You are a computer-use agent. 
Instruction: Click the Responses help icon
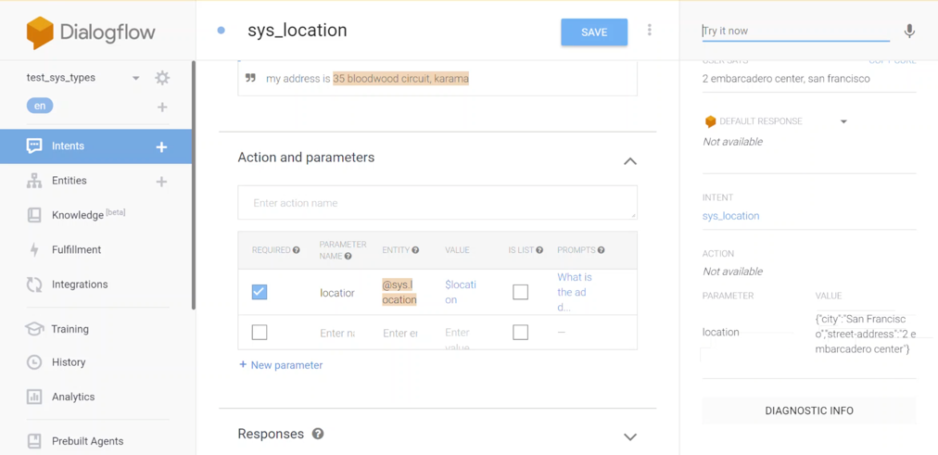click(318, 434)
